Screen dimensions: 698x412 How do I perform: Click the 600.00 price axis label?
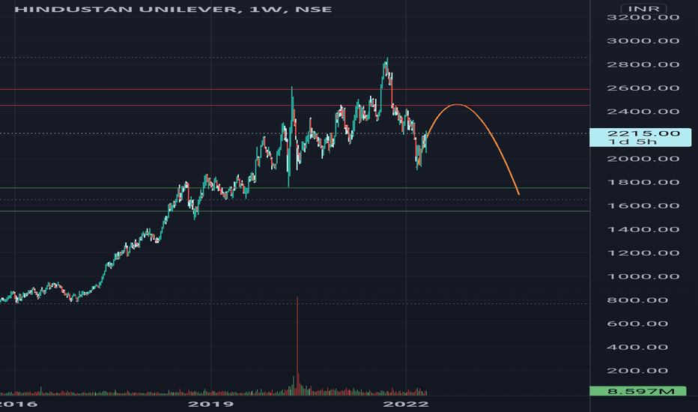[637, 324]
